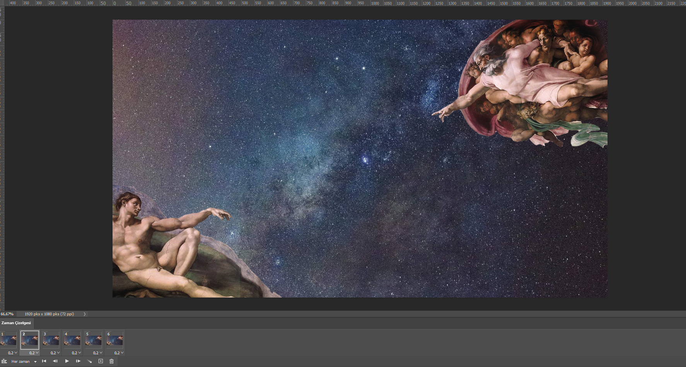The image size is (686, 367).
Task: Open frame 5 delay time dropdown
Action: 97,353
